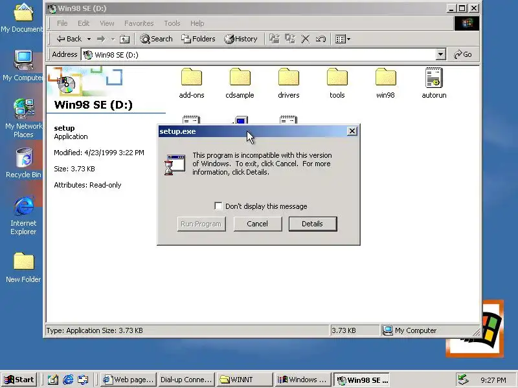
Task: Select the drivers folder
Action: point(288,83)
